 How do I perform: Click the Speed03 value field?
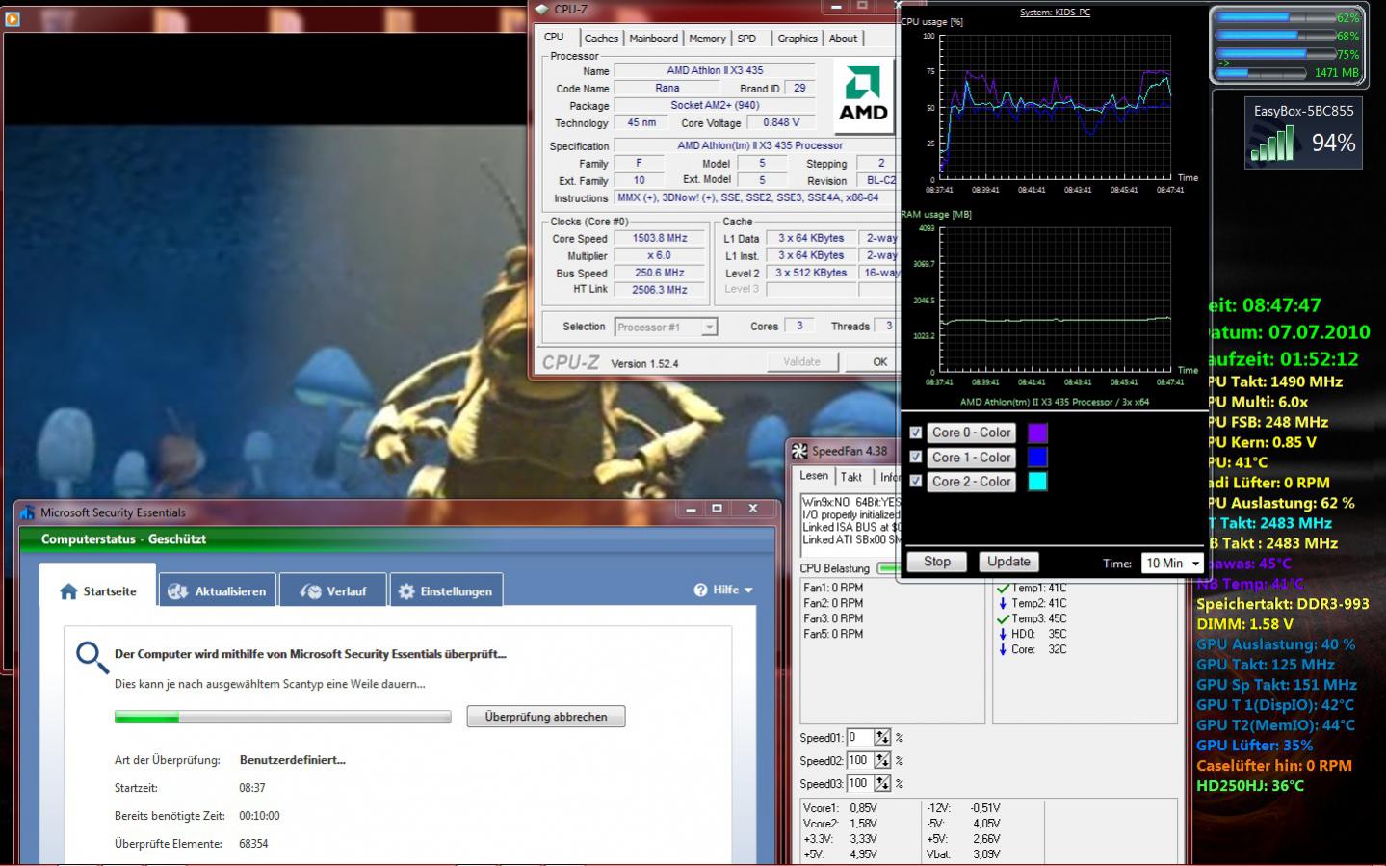859,784
